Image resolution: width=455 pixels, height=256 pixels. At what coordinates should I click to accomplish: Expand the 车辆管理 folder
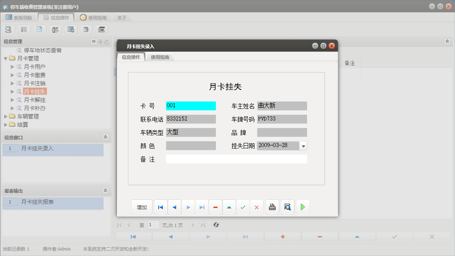click(x=5, y=116)
